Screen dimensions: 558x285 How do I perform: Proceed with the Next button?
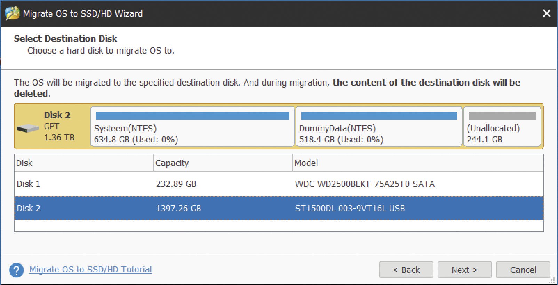tap(464, 270)
